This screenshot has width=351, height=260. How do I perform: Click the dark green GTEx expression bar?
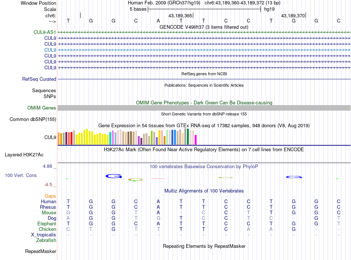(x=188, y=137)
